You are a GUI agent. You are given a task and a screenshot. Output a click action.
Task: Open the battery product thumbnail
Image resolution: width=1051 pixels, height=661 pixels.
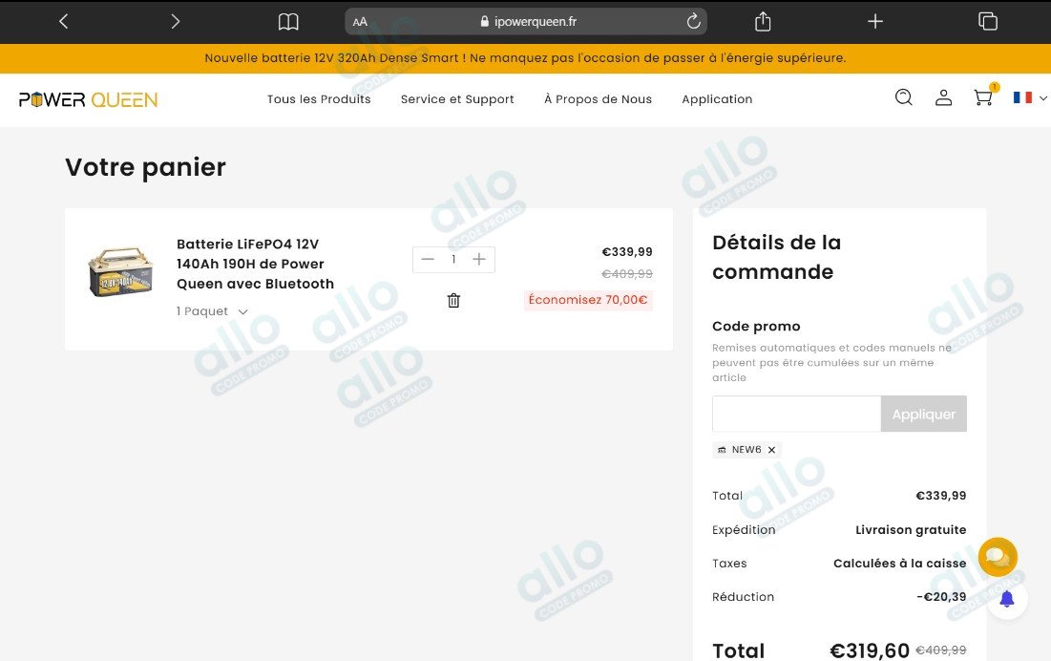tap(120, 273)
